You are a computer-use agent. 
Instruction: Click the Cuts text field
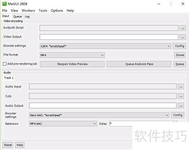coord(103,96)
